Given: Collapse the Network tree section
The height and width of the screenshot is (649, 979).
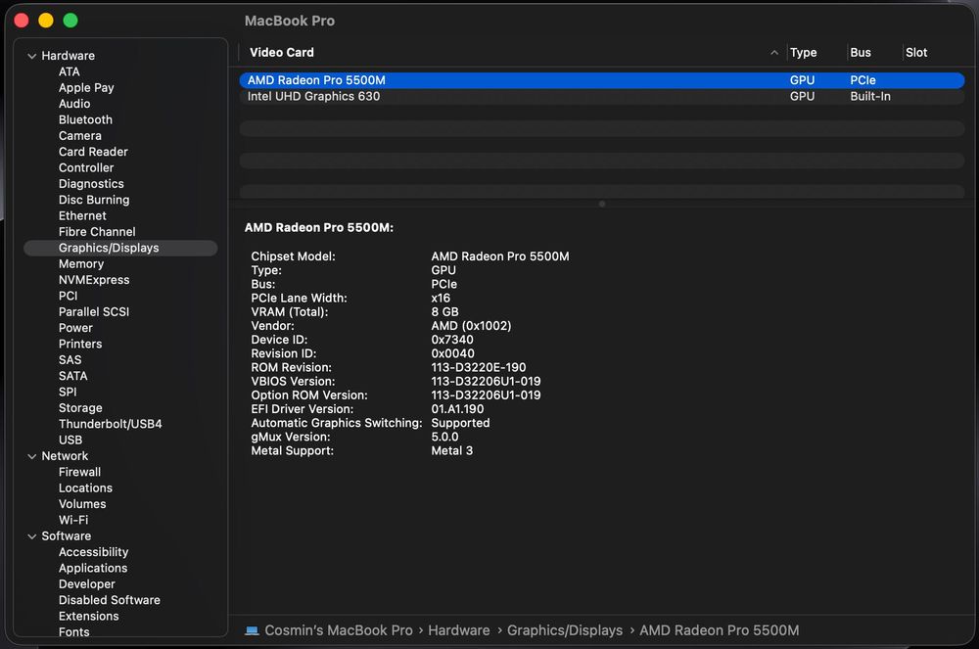Looking at the screenshot, I should pos(32,456).
